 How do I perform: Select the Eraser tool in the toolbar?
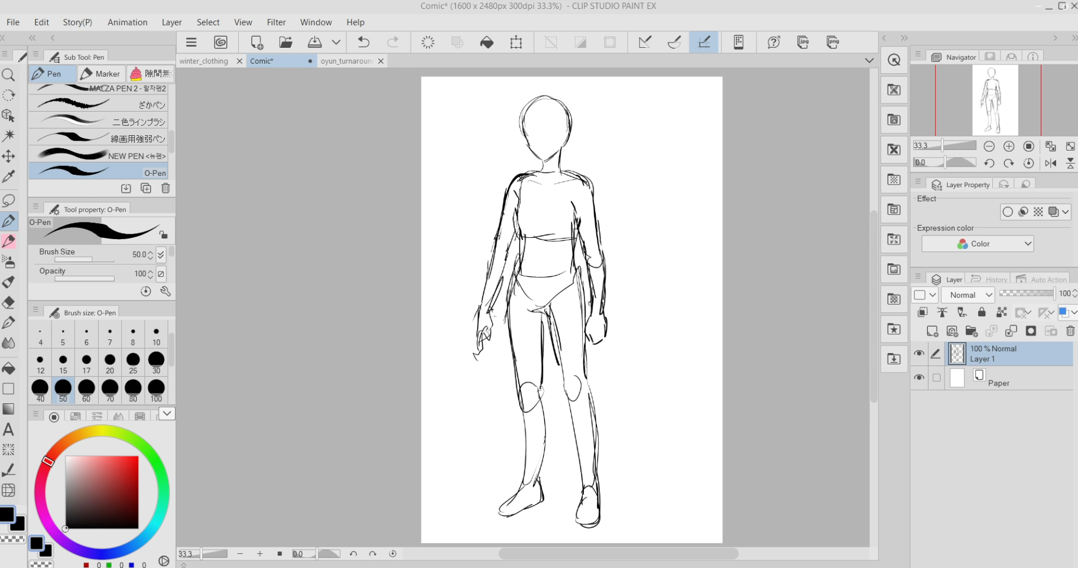pos(8,303)
